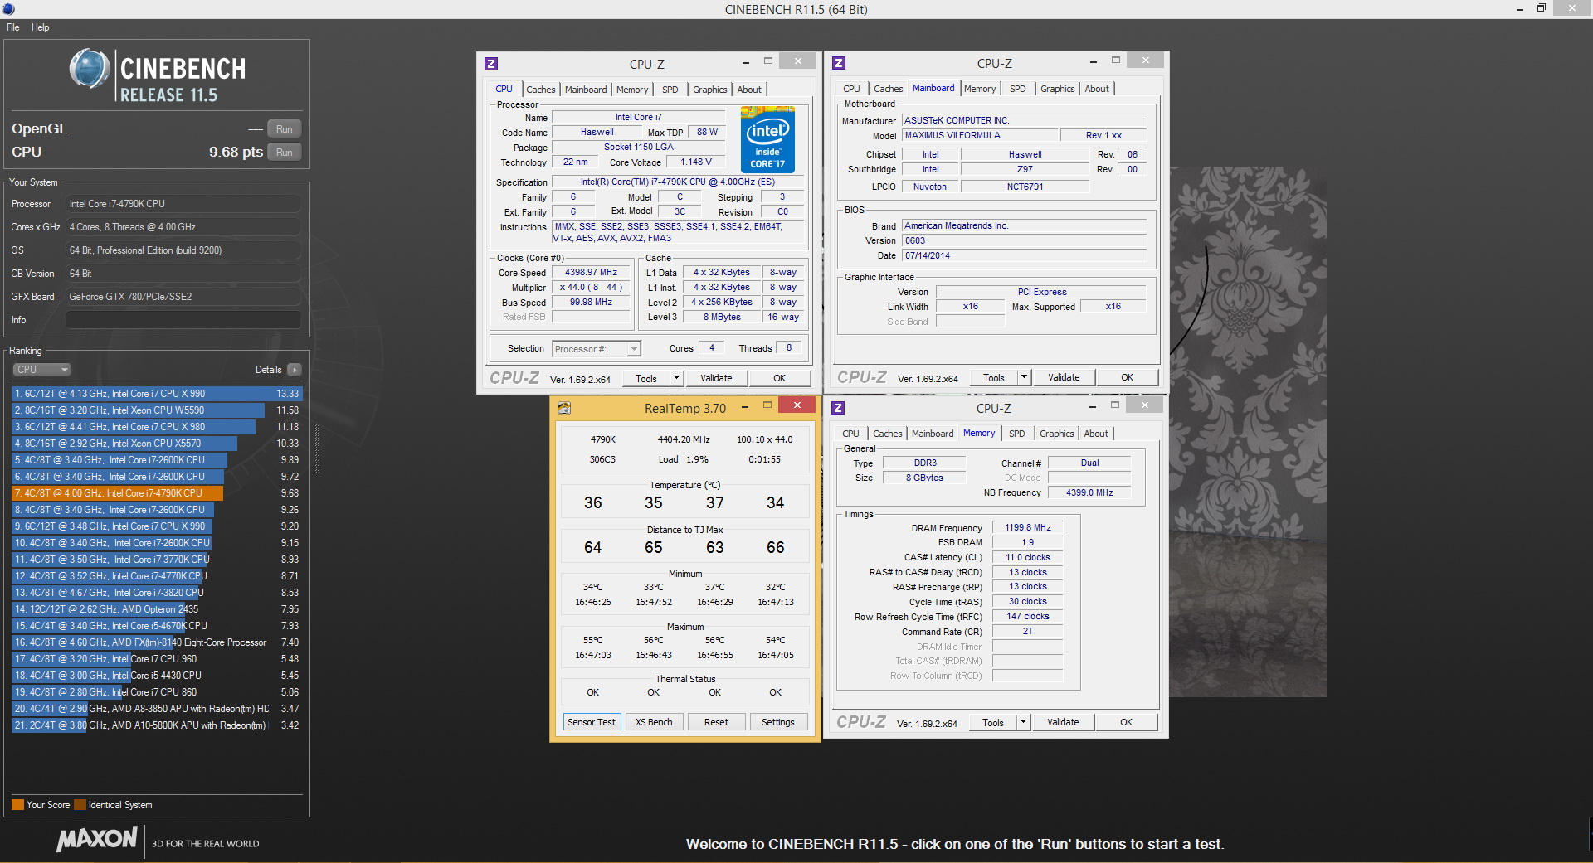
Task: Select ranking row AMD FX-8140 Eight-Core Processor
Action: point(157,642)
